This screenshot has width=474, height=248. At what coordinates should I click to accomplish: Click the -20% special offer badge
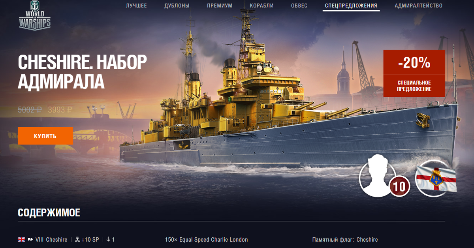[414, 73]
